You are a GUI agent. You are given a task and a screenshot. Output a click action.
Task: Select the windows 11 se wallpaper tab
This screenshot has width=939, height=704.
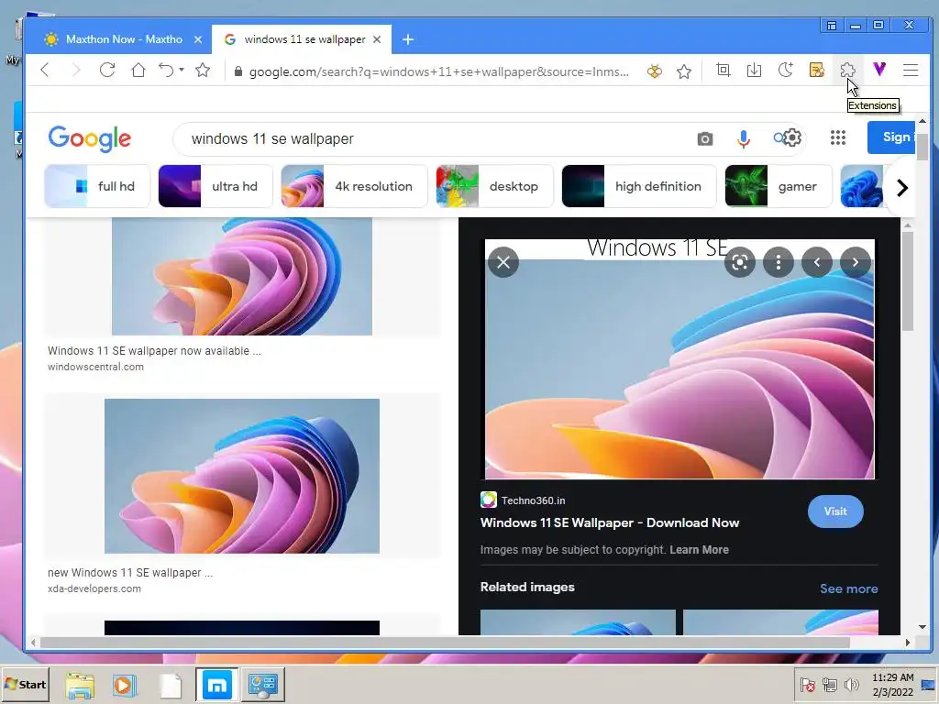(x=302, y=39)
